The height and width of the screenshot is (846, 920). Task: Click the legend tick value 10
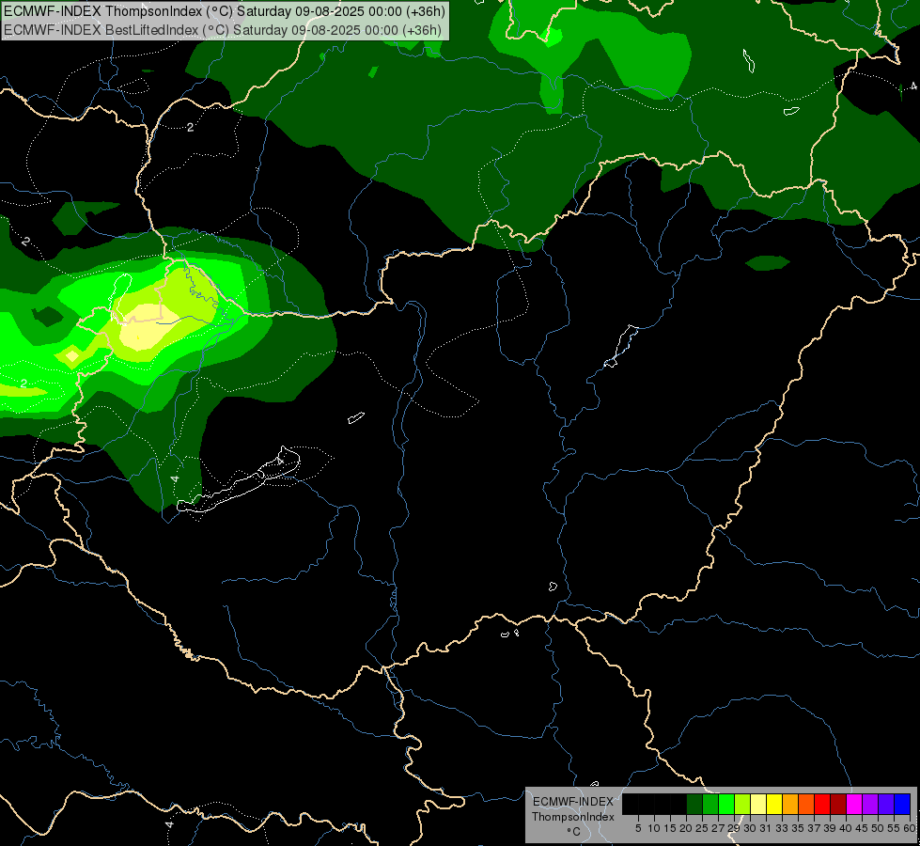coord(654,828)
